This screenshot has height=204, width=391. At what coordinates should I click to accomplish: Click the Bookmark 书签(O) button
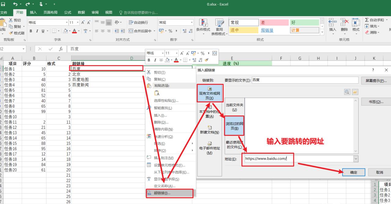tap(376, 102)
